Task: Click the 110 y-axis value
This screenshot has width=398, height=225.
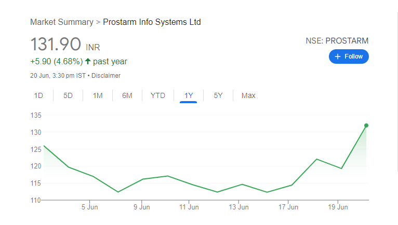Action: tap(36, 200)
